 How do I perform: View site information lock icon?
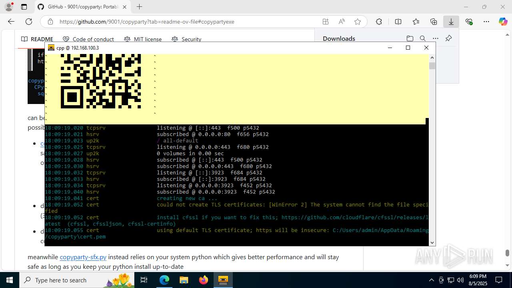click(x=50, y=22)
